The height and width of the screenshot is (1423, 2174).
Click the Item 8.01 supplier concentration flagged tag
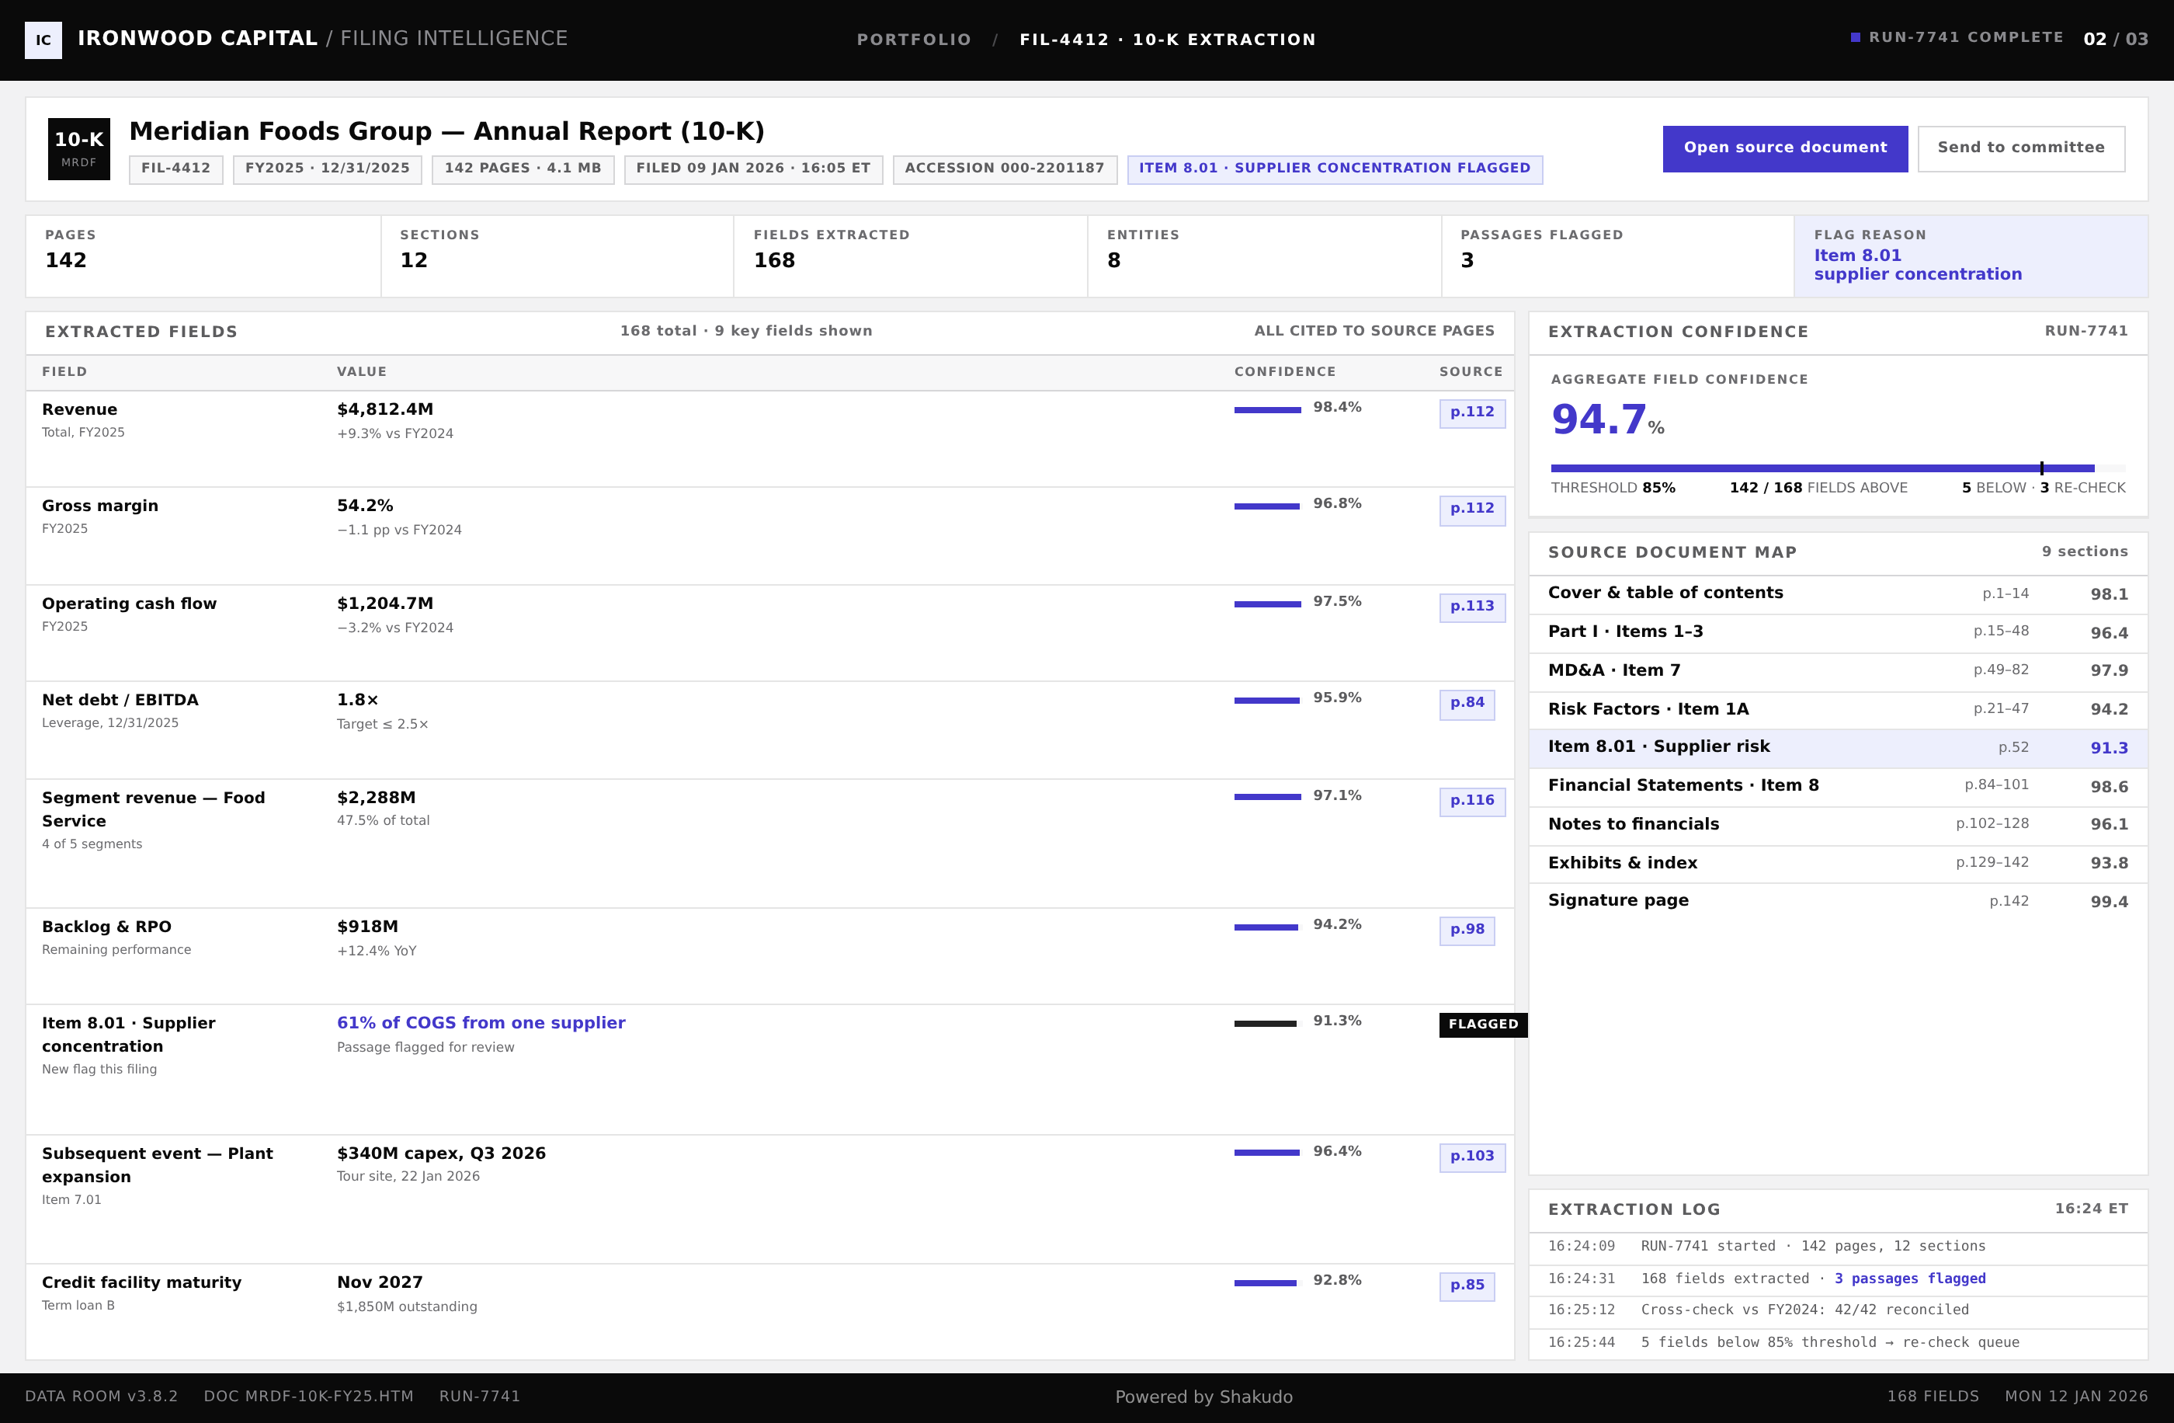pos(1335,169)
